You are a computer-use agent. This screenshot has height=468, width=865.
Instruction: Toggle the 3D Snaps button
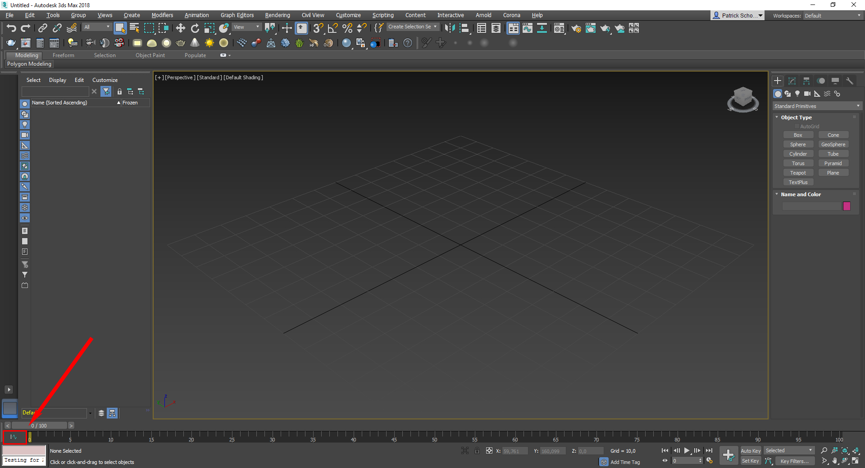pyautogui.click(x=318, y=28)
